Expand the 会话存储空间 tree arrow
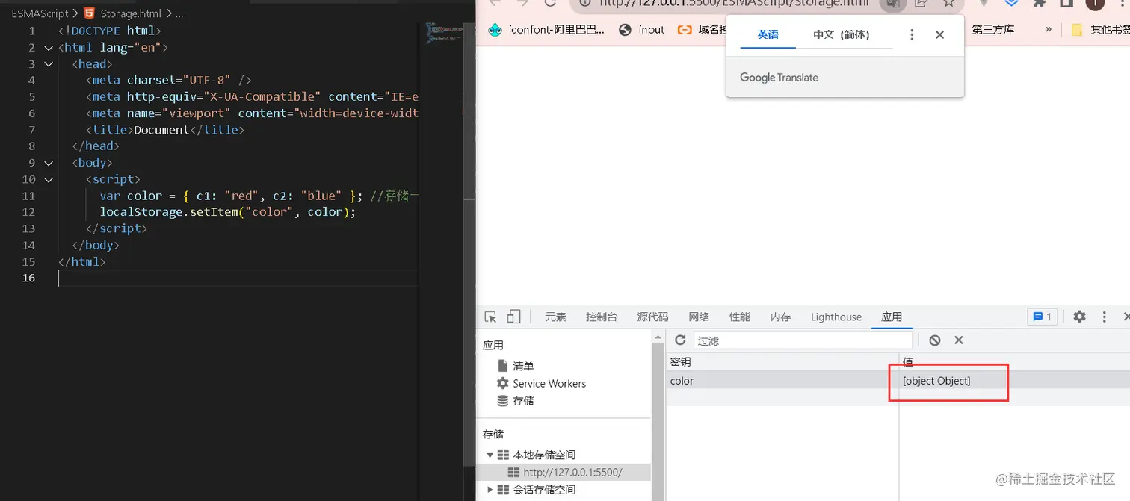 (490, 490)
